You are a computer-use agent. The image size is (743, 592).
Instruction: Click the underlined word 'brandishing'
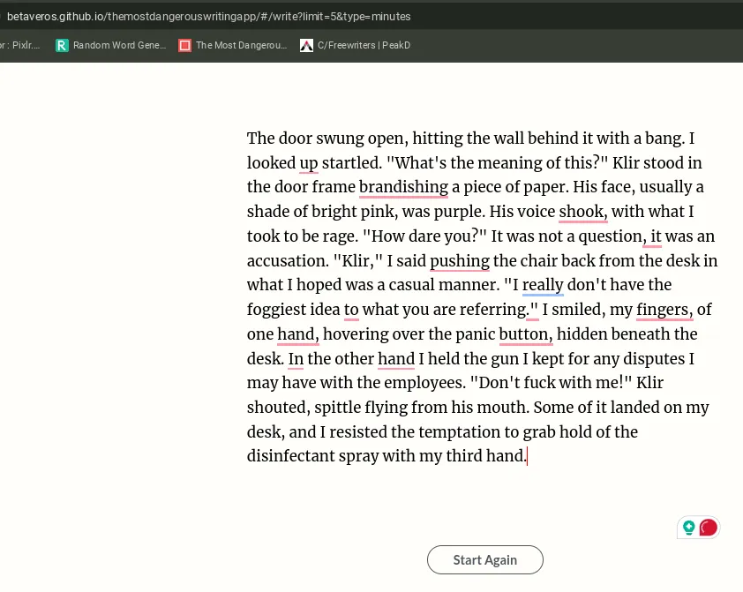coord(403,187)
